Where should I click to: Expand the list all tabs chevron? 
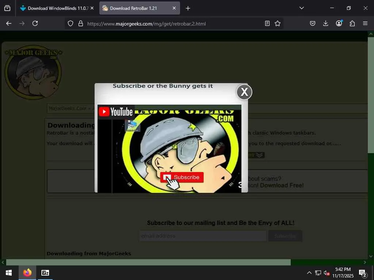tap(302, 8)
